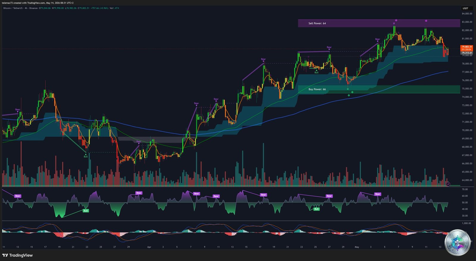Click the 84,000.00 price axis label
476x261 pixels.
[x=467, y=14]
